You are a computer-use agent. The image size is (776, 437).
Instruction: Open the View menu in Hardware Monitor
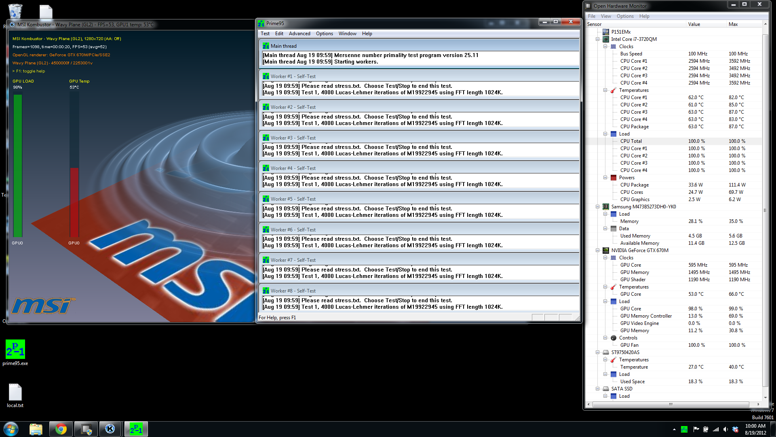tap(606, 16)
